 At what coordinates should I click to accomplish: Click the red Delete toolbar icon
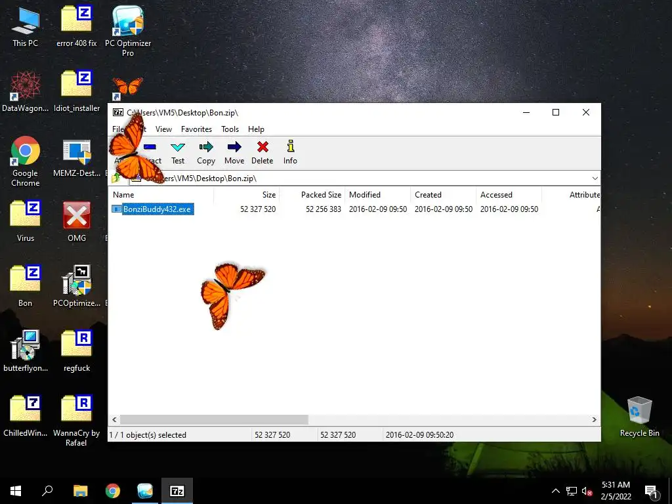[x=262, y=152]
